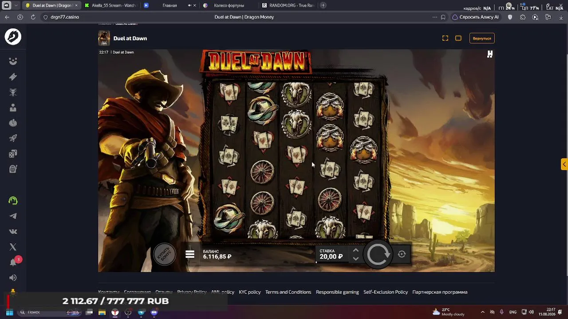Mute the Главная tab audio

tap(190, 5)
